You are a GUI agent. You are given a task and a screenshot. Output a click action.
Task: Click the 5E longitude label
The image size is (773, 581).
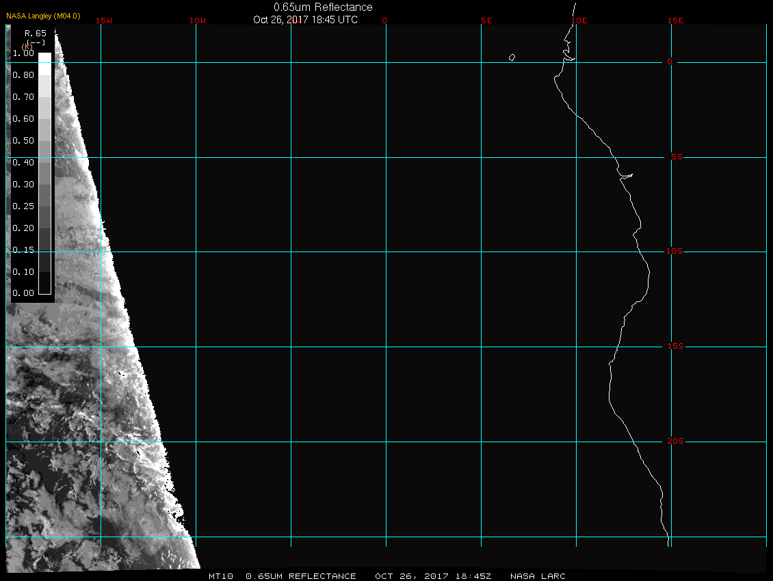[486, 21]
